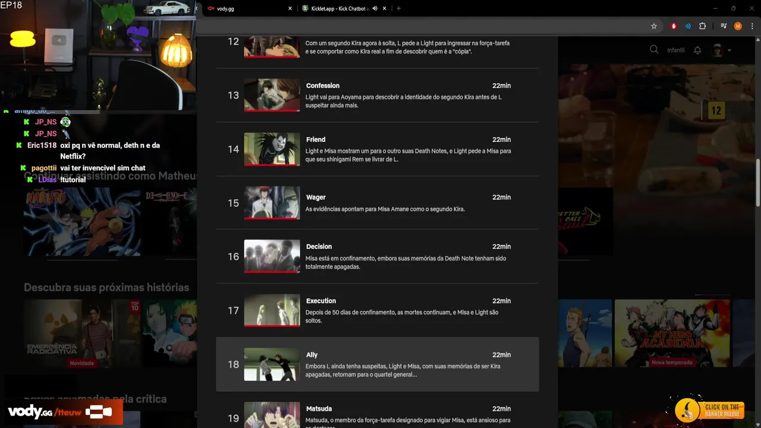Mute the Kicklet.app tab via speaker icon
This screenshot has width=761, height=428.
tap(375, 8)
